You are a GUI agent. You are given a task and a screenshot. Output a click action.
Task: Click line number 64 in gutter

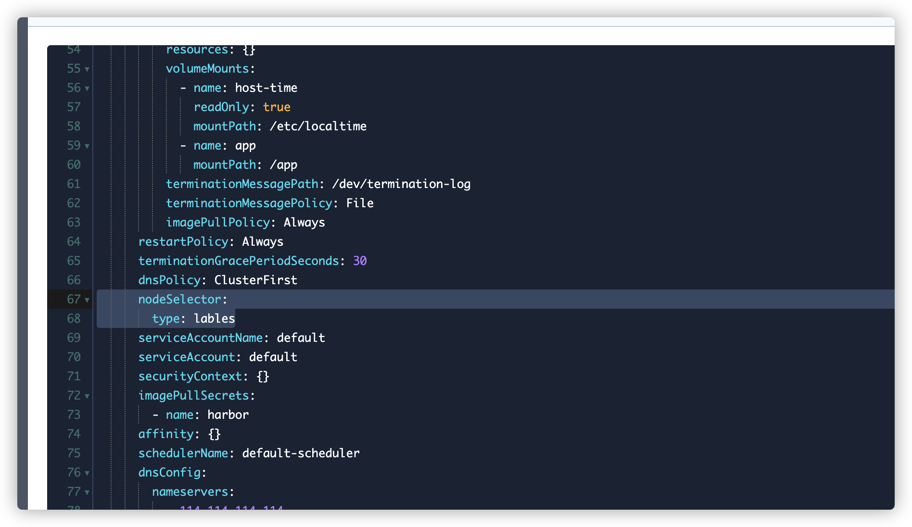[x=74, y=242]
